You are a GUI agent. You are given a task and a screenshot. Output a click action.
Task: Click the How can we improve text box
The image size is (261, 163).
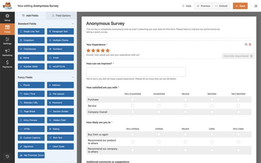[x=136, y=72]
